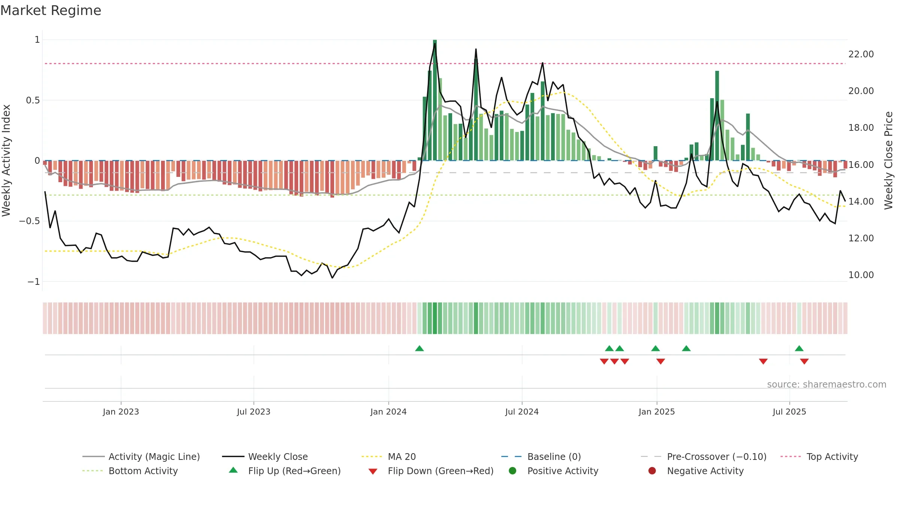Click the green flip-up triangle after Jul 2025
The width and height of the screenshot is (899, 506).
tap(799, 348)
